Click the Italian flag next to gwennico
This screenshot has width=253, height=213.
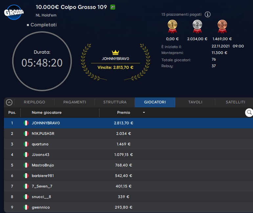[x=26, y=207]
